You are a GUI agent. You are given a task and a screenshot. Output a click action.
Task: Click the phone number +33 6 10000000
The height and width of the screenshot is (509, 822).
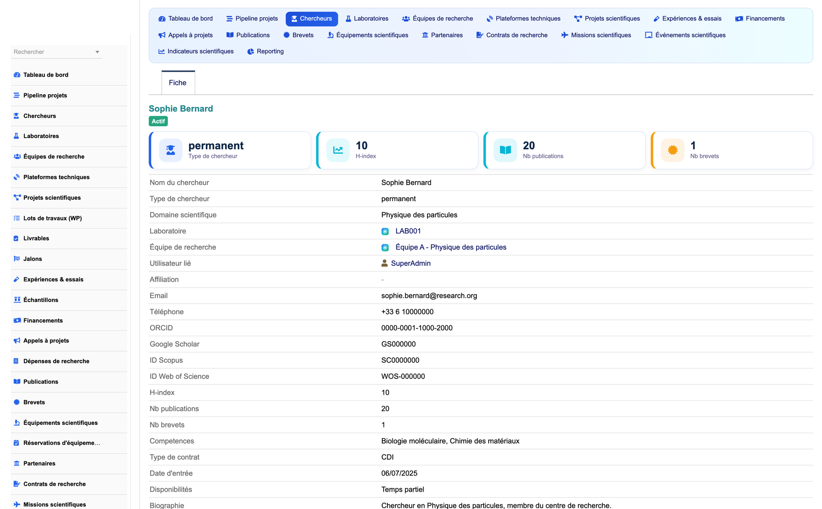(407, 312)
